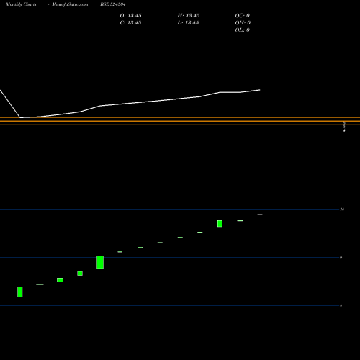The image size is (360, 360).
Task: Click the 'Monthly Charts' title text
Action: tap(21, 4)
